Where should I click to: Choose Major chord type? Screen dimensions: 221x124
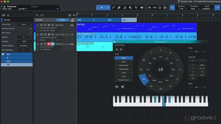124,58
